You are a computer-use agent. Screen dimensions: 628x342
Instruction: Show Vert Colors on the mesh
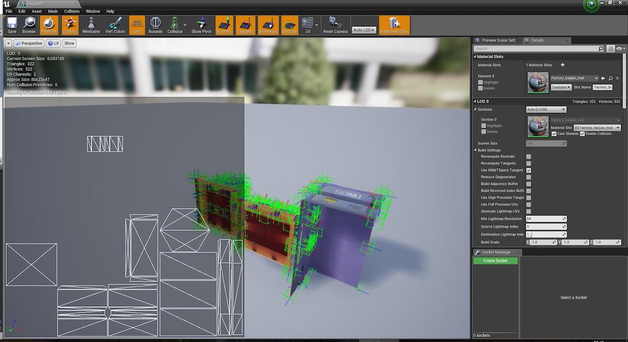(115, 25)
